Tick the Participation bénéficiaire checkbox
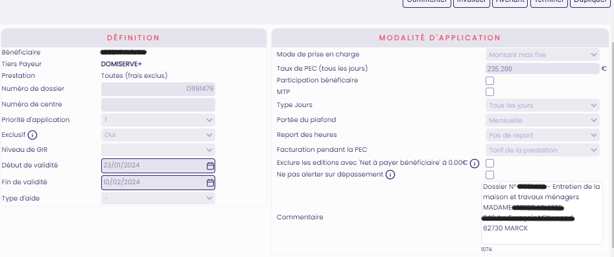 (x=490, y=81)
